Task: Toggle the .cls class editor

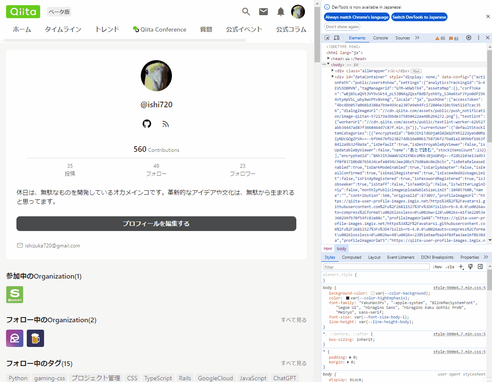Action: pyautogui.click(x=450, y=266)
